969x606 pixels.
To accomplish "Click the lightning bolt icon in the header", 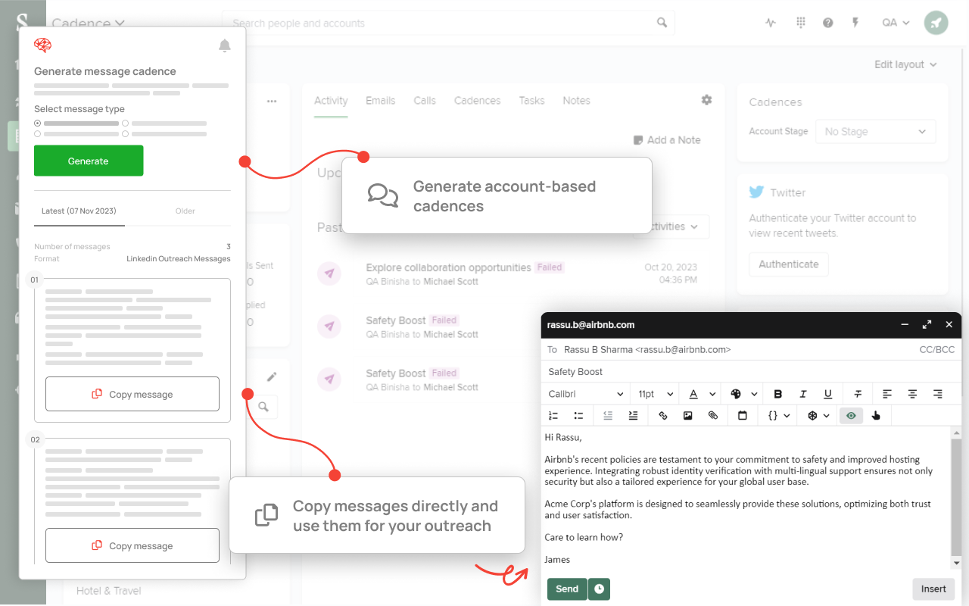I will tap(855, 23).
